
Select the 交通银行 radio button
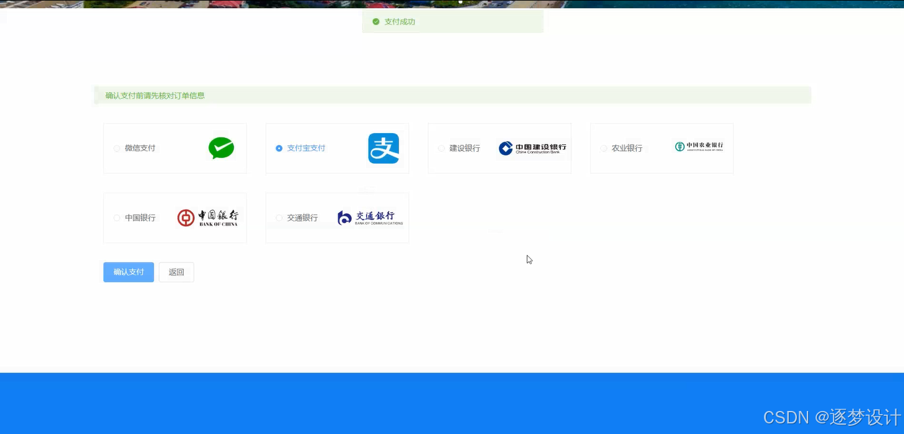(x=279, y=218)
